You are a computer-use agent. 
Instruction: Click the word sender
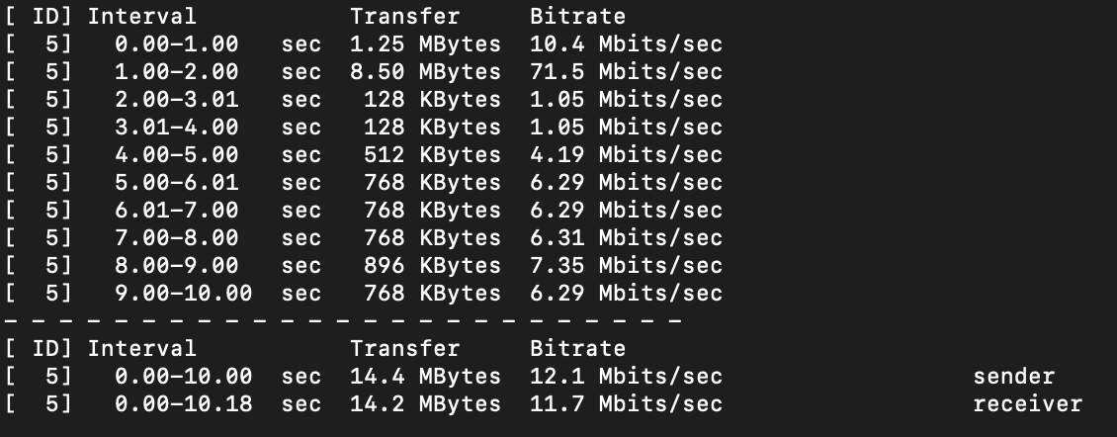(1014, 377)
